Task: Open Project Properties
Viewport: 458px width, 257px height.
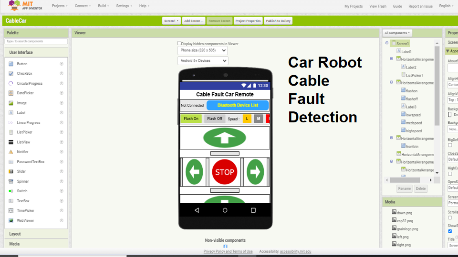Action: [248, 20]
